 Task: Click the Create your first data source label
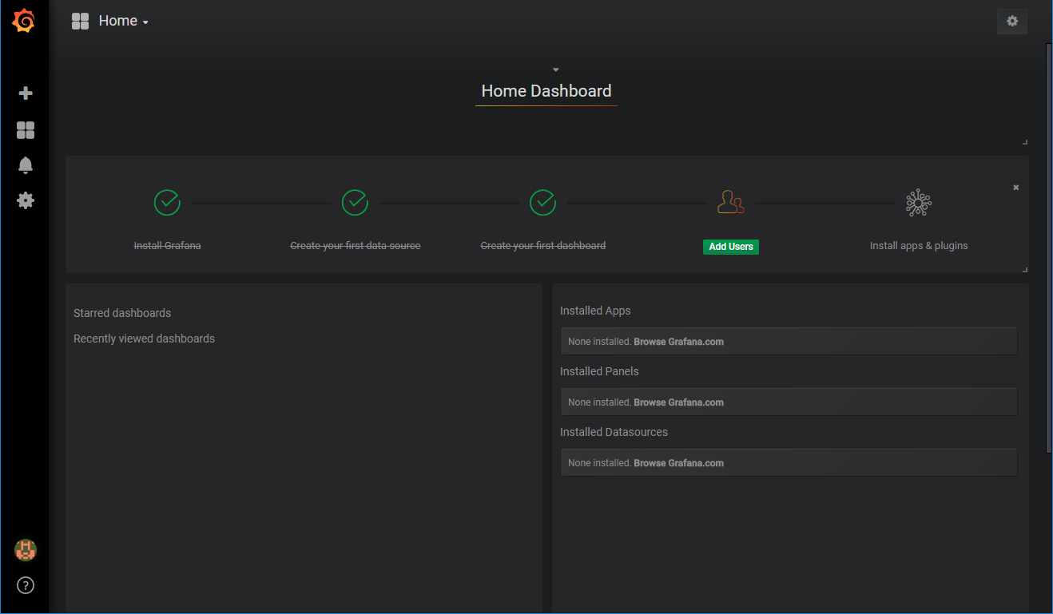[x=355, y=246]
